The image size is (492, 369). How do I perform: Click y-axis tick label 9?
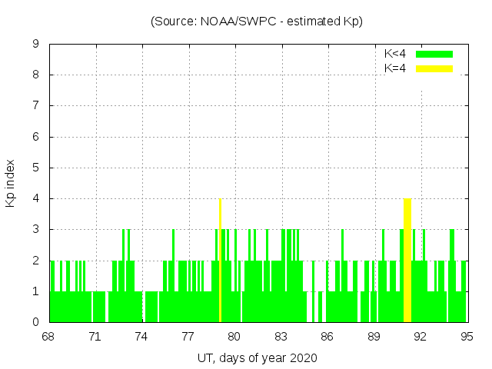pos(36,45)
